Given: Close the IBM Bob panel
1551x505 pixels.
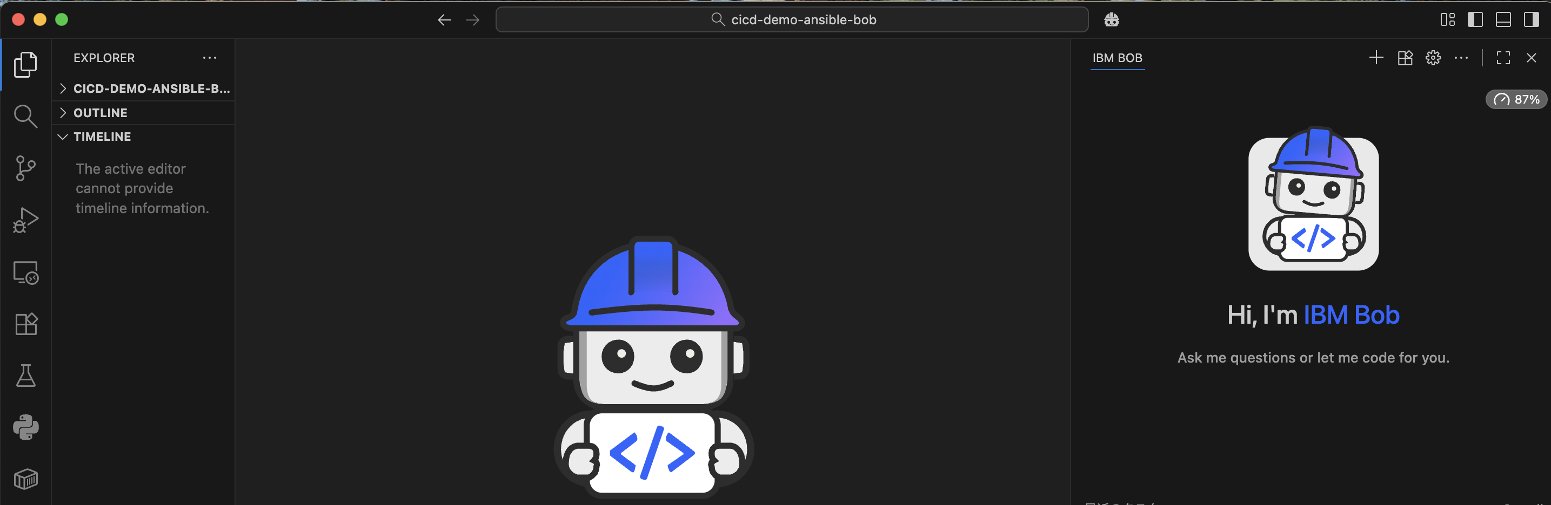Looking at the screenshot, I should [x=1531, y=58].
